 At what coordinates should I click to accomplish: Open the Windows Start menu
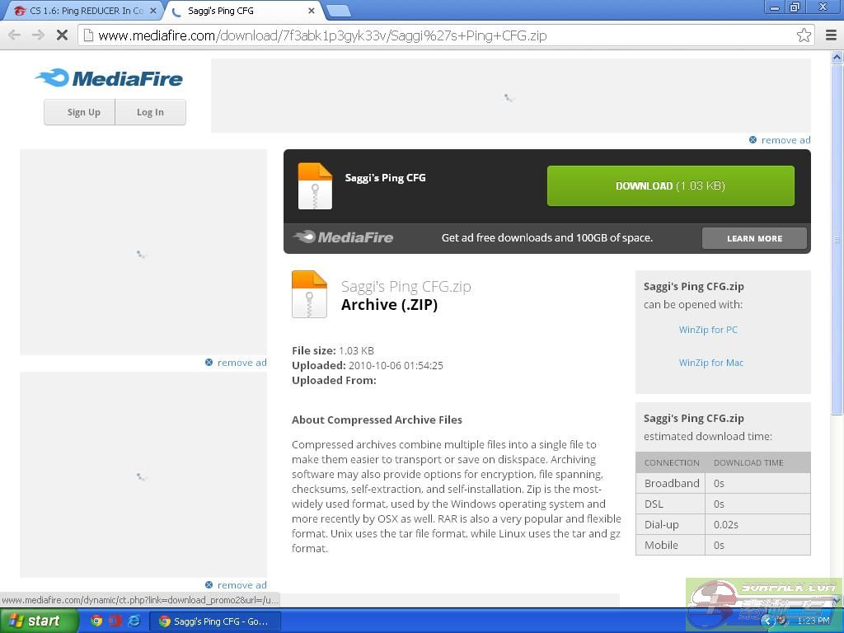39,621
